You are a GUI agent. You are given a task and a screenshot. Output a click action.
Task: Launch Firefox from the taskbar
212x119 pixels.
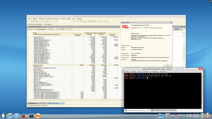[x=23, y=116]
